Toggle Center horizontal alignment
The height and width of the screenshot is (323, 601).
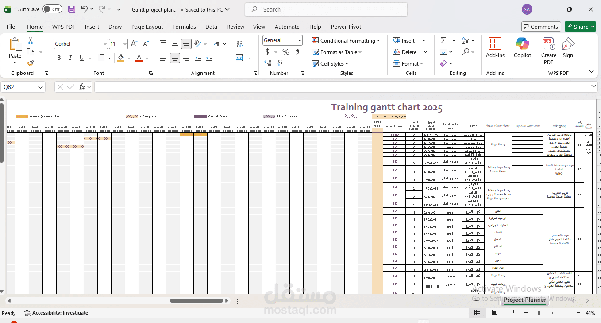point(175,58)
